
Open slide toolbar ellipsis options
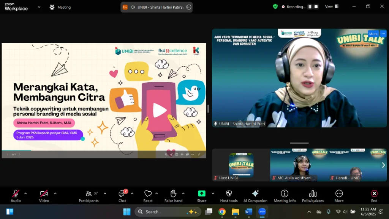point(193,155)
